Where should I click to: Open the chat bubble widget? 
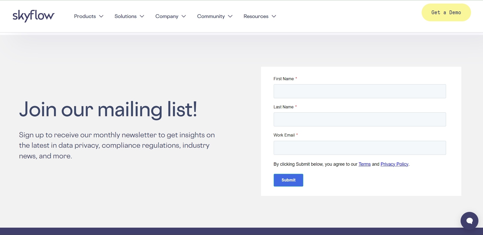coord(469,221)
